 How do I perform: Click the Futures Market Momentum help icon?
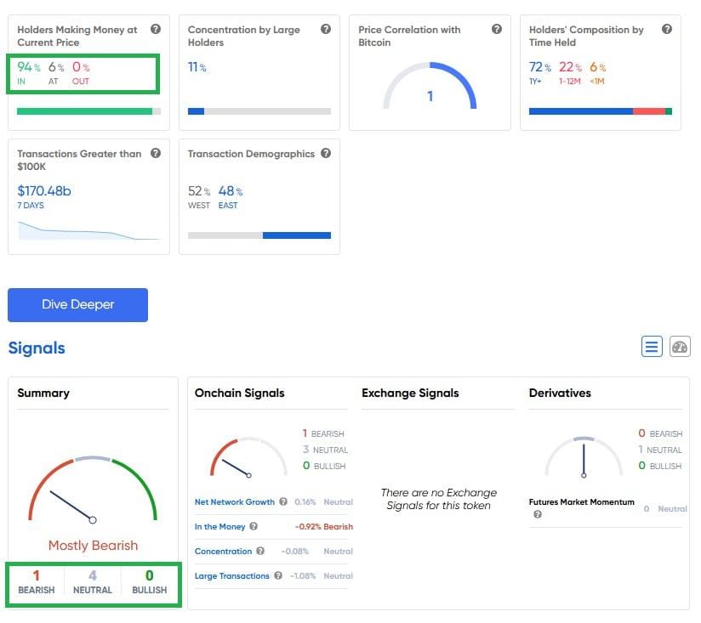[538, 514]
